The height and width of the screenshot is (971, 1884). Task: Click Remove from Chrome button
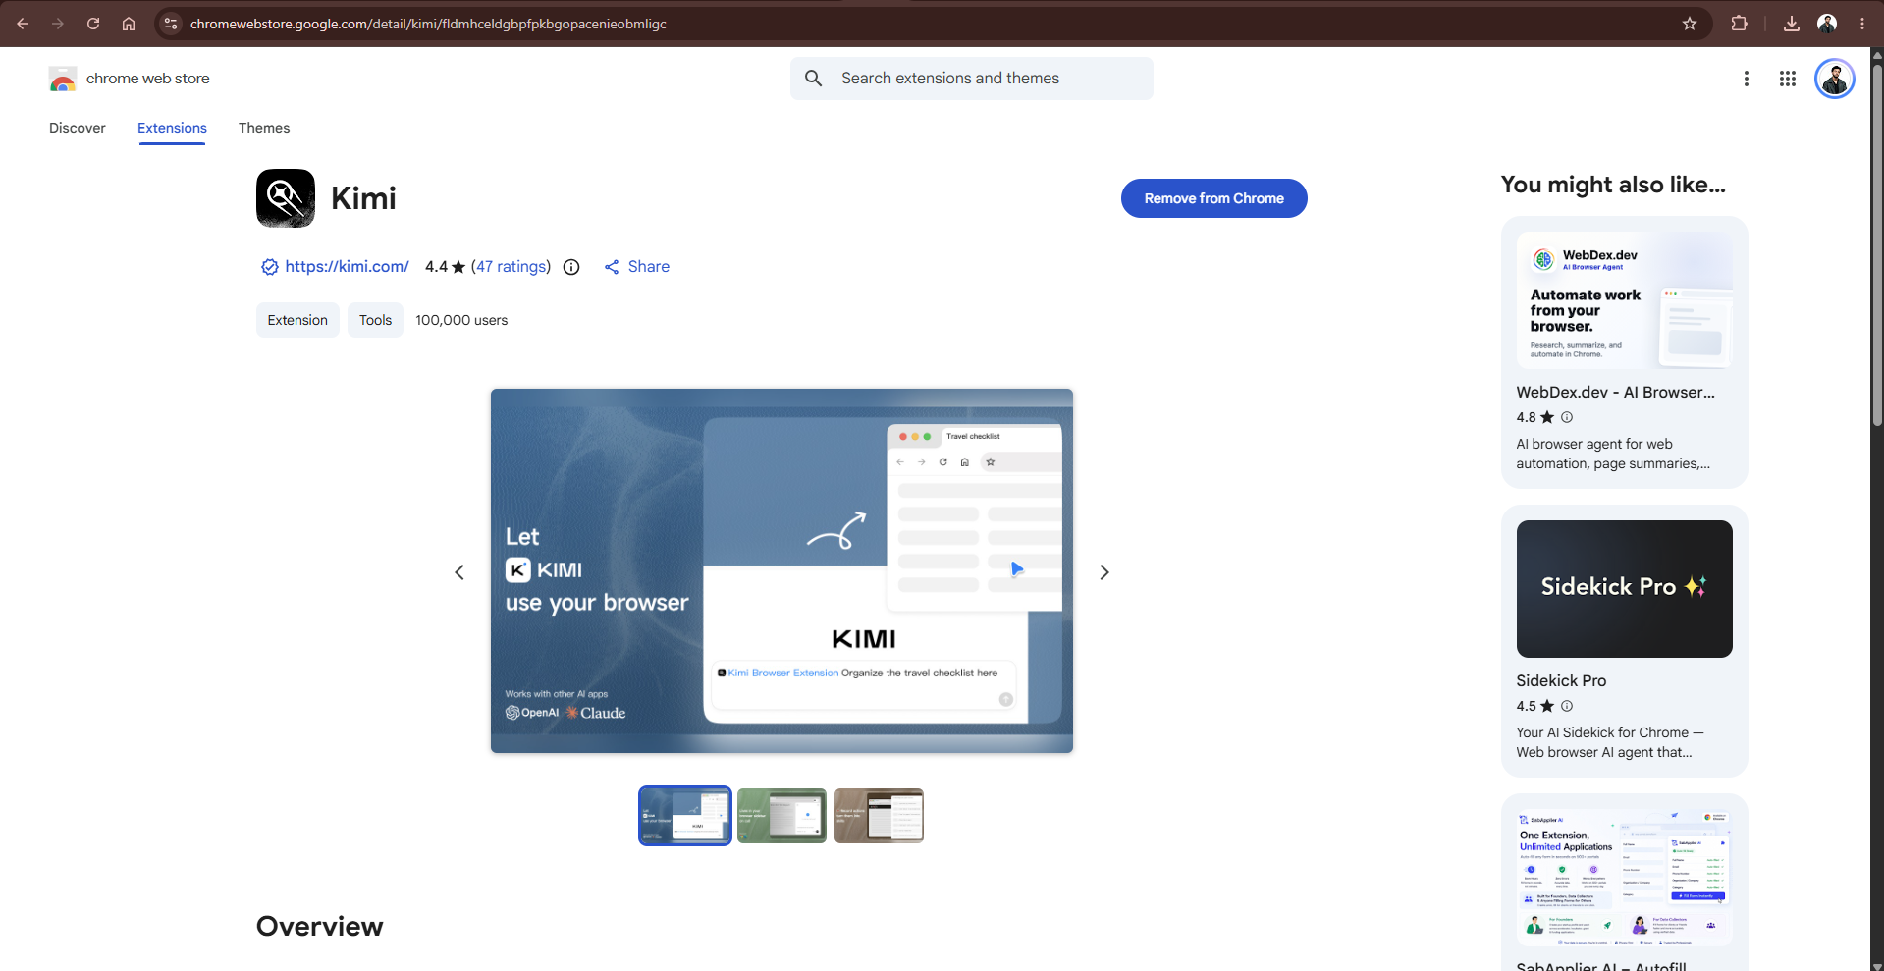click(1213, 198)
